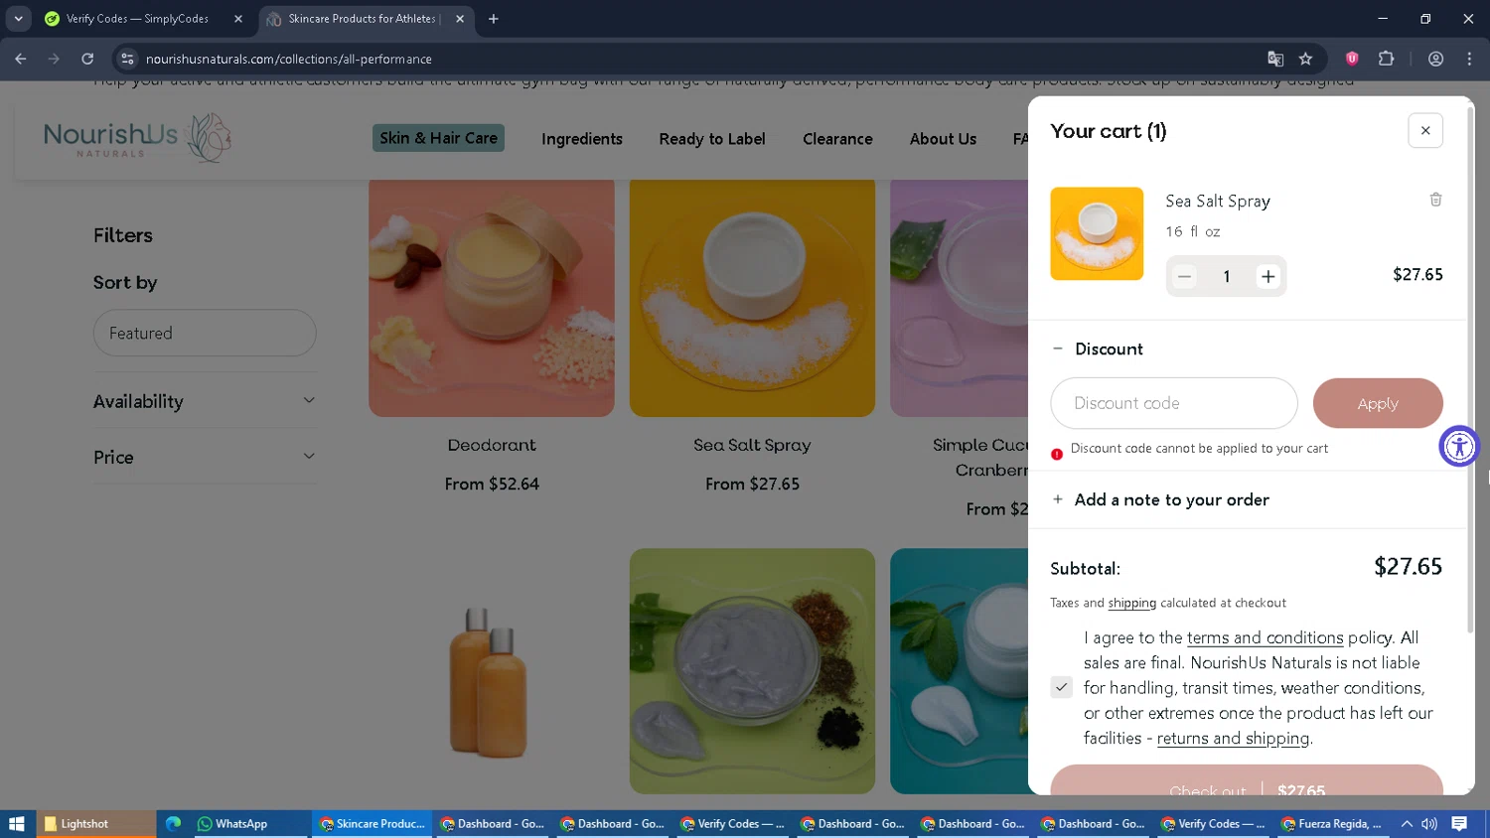
Task: Open the Edge browser taskbar icon
Action: (x=173, y=824)
